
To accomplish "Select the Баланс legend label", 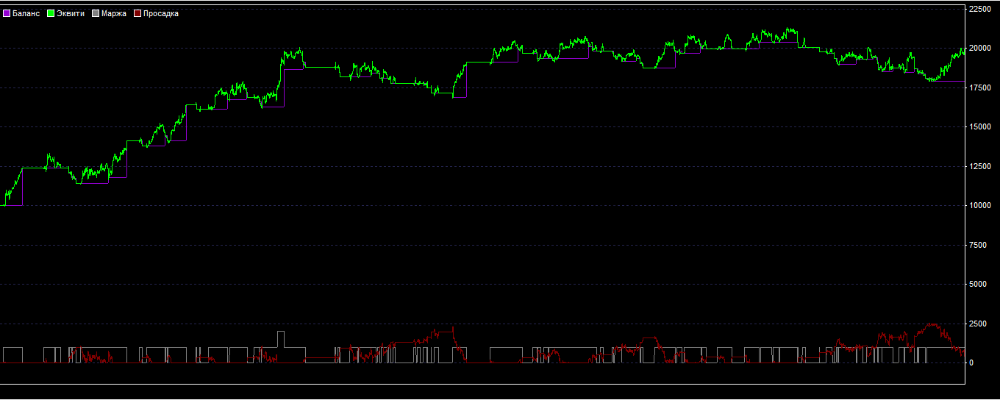I will 26,13.
